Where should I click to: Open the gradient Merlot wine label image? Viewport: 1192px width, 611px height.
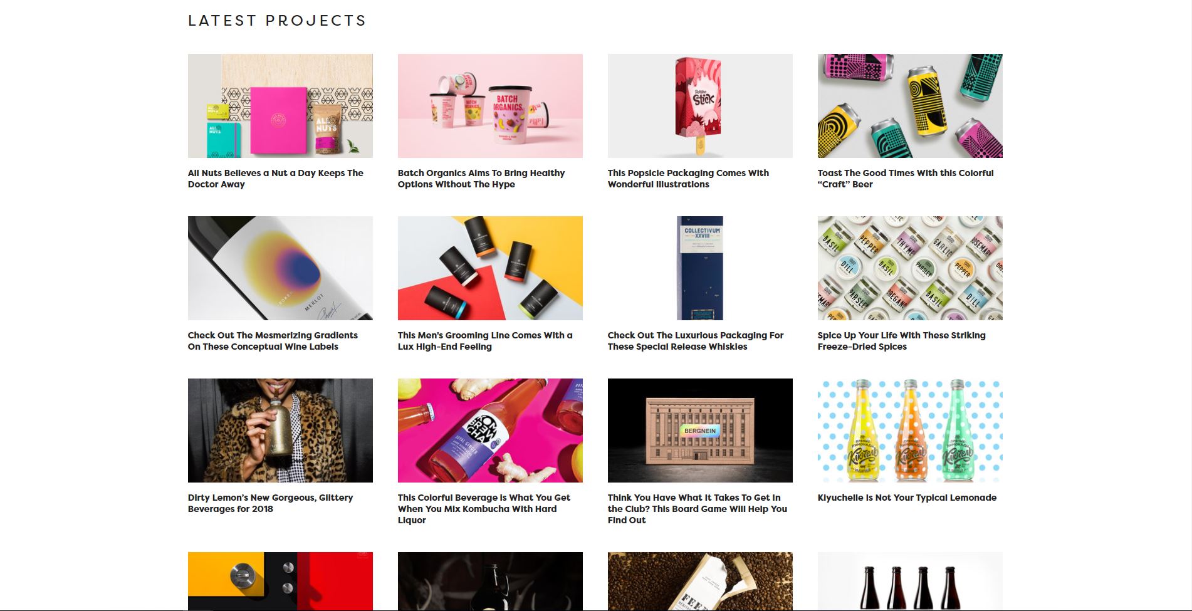280,268
